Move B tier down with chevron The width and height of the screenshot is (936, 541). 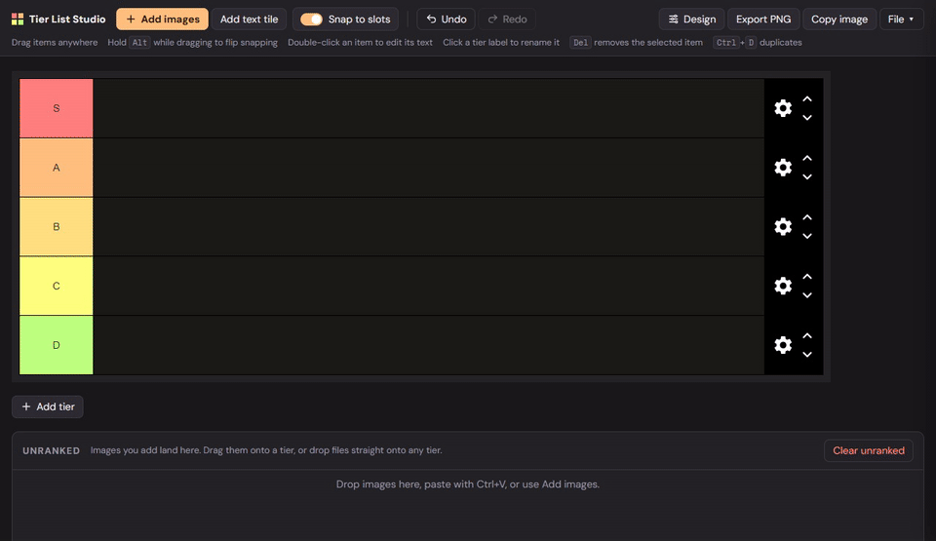tap(807, 236)
